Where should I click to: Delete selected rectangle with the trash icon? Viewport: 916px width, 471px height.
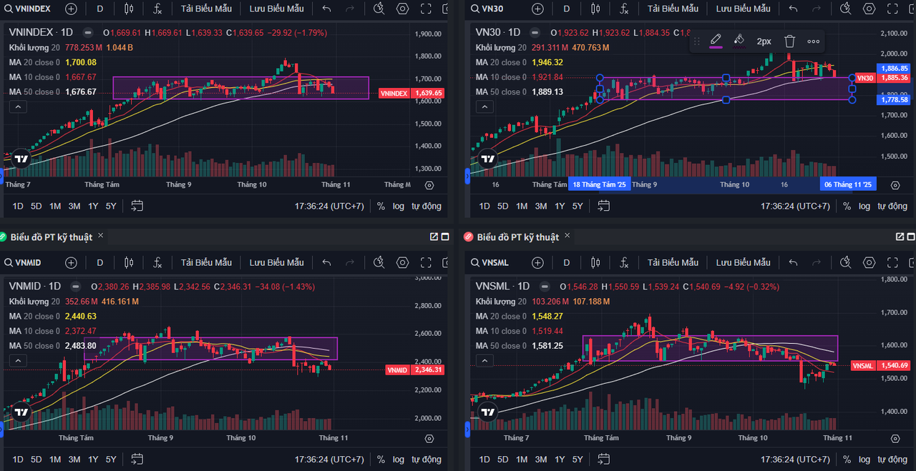click(x=789, y=41)
